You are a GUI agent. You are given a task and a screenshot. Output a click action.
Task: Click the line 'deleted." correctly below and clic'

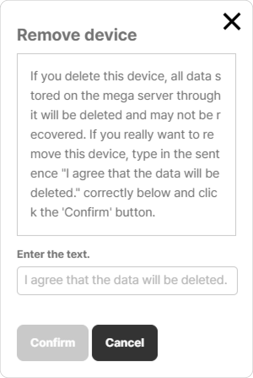click(x=124, y=193)
